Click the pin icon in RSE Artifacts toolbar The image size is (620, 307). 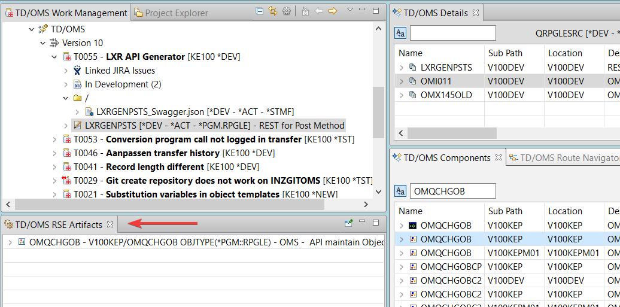click(x=349, y=223)
